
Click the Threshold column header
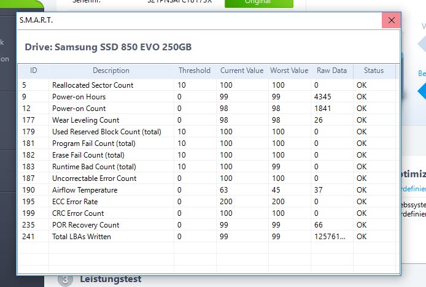(195, 71)
